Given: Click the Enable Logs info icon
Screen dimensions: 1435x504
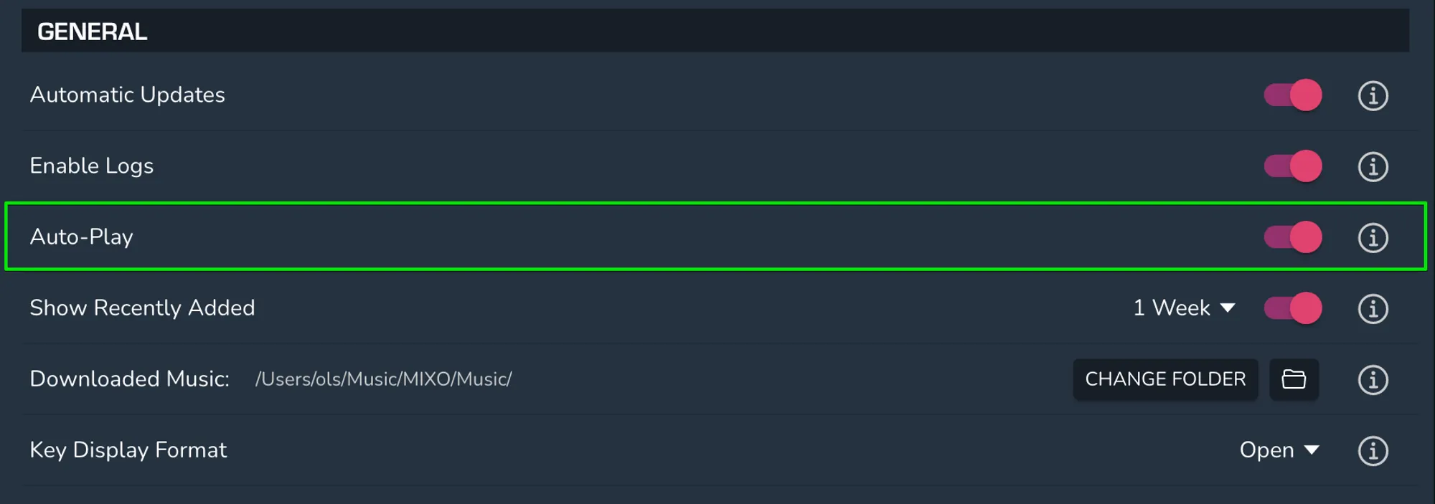Looking at the screenshot, I should (x=1373, y=166).
